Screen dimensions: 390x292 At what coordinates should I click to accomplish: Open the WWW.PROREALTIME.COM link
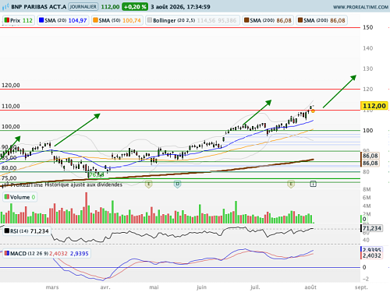click(361, 7)
